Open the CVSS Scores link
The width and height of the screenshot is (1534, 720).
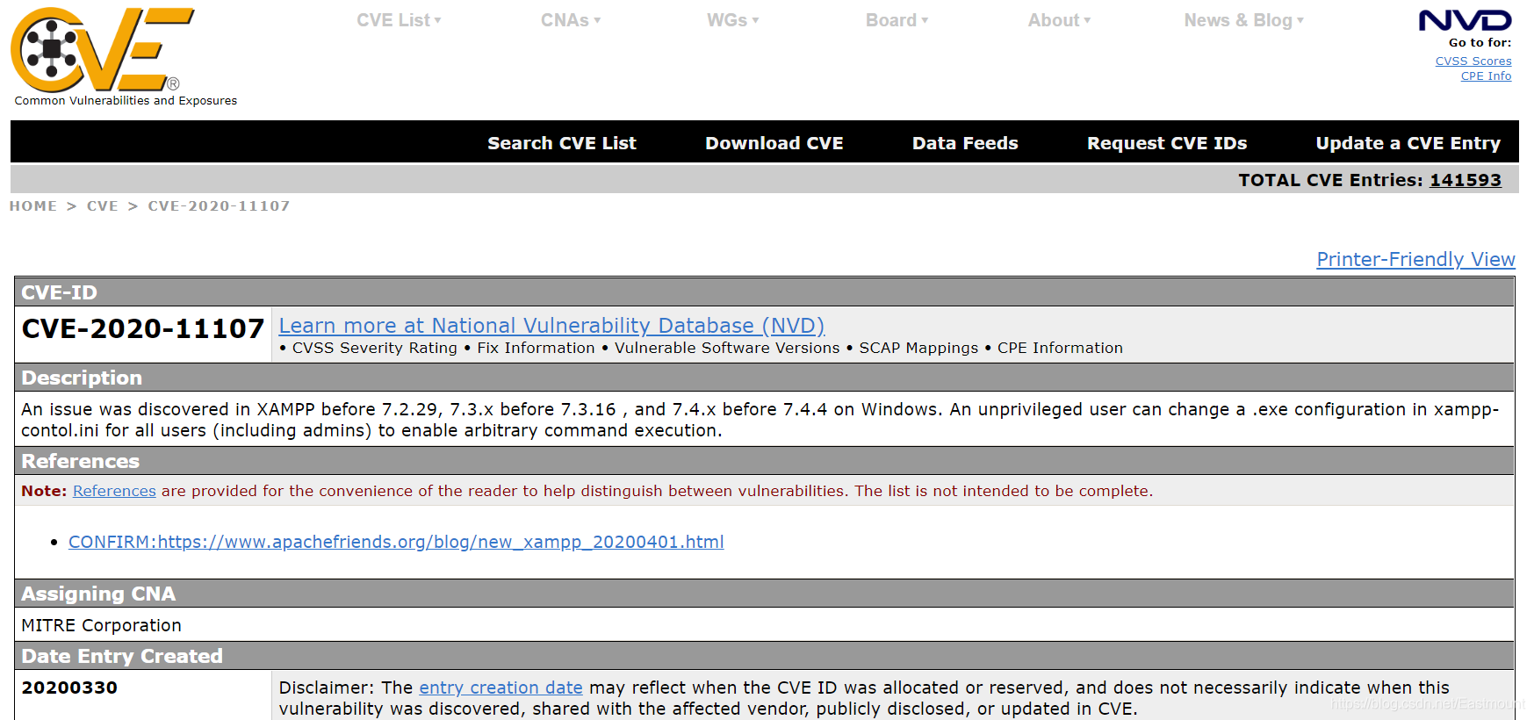pos(1473,61)
